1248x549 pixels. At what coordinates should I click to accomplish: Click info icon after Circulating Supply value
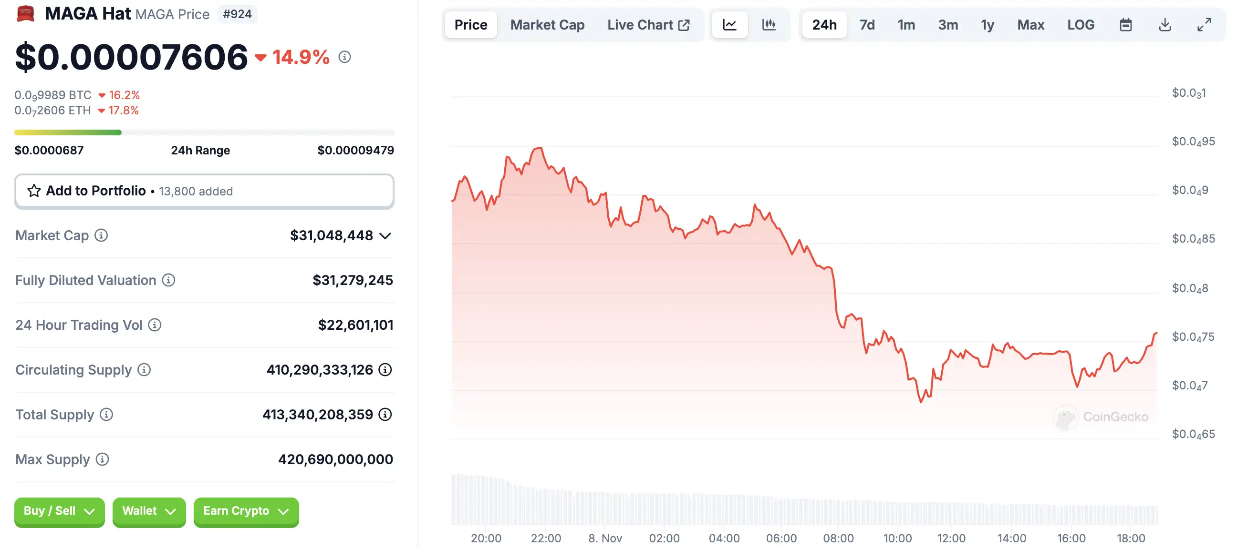(x=385, y=370)
